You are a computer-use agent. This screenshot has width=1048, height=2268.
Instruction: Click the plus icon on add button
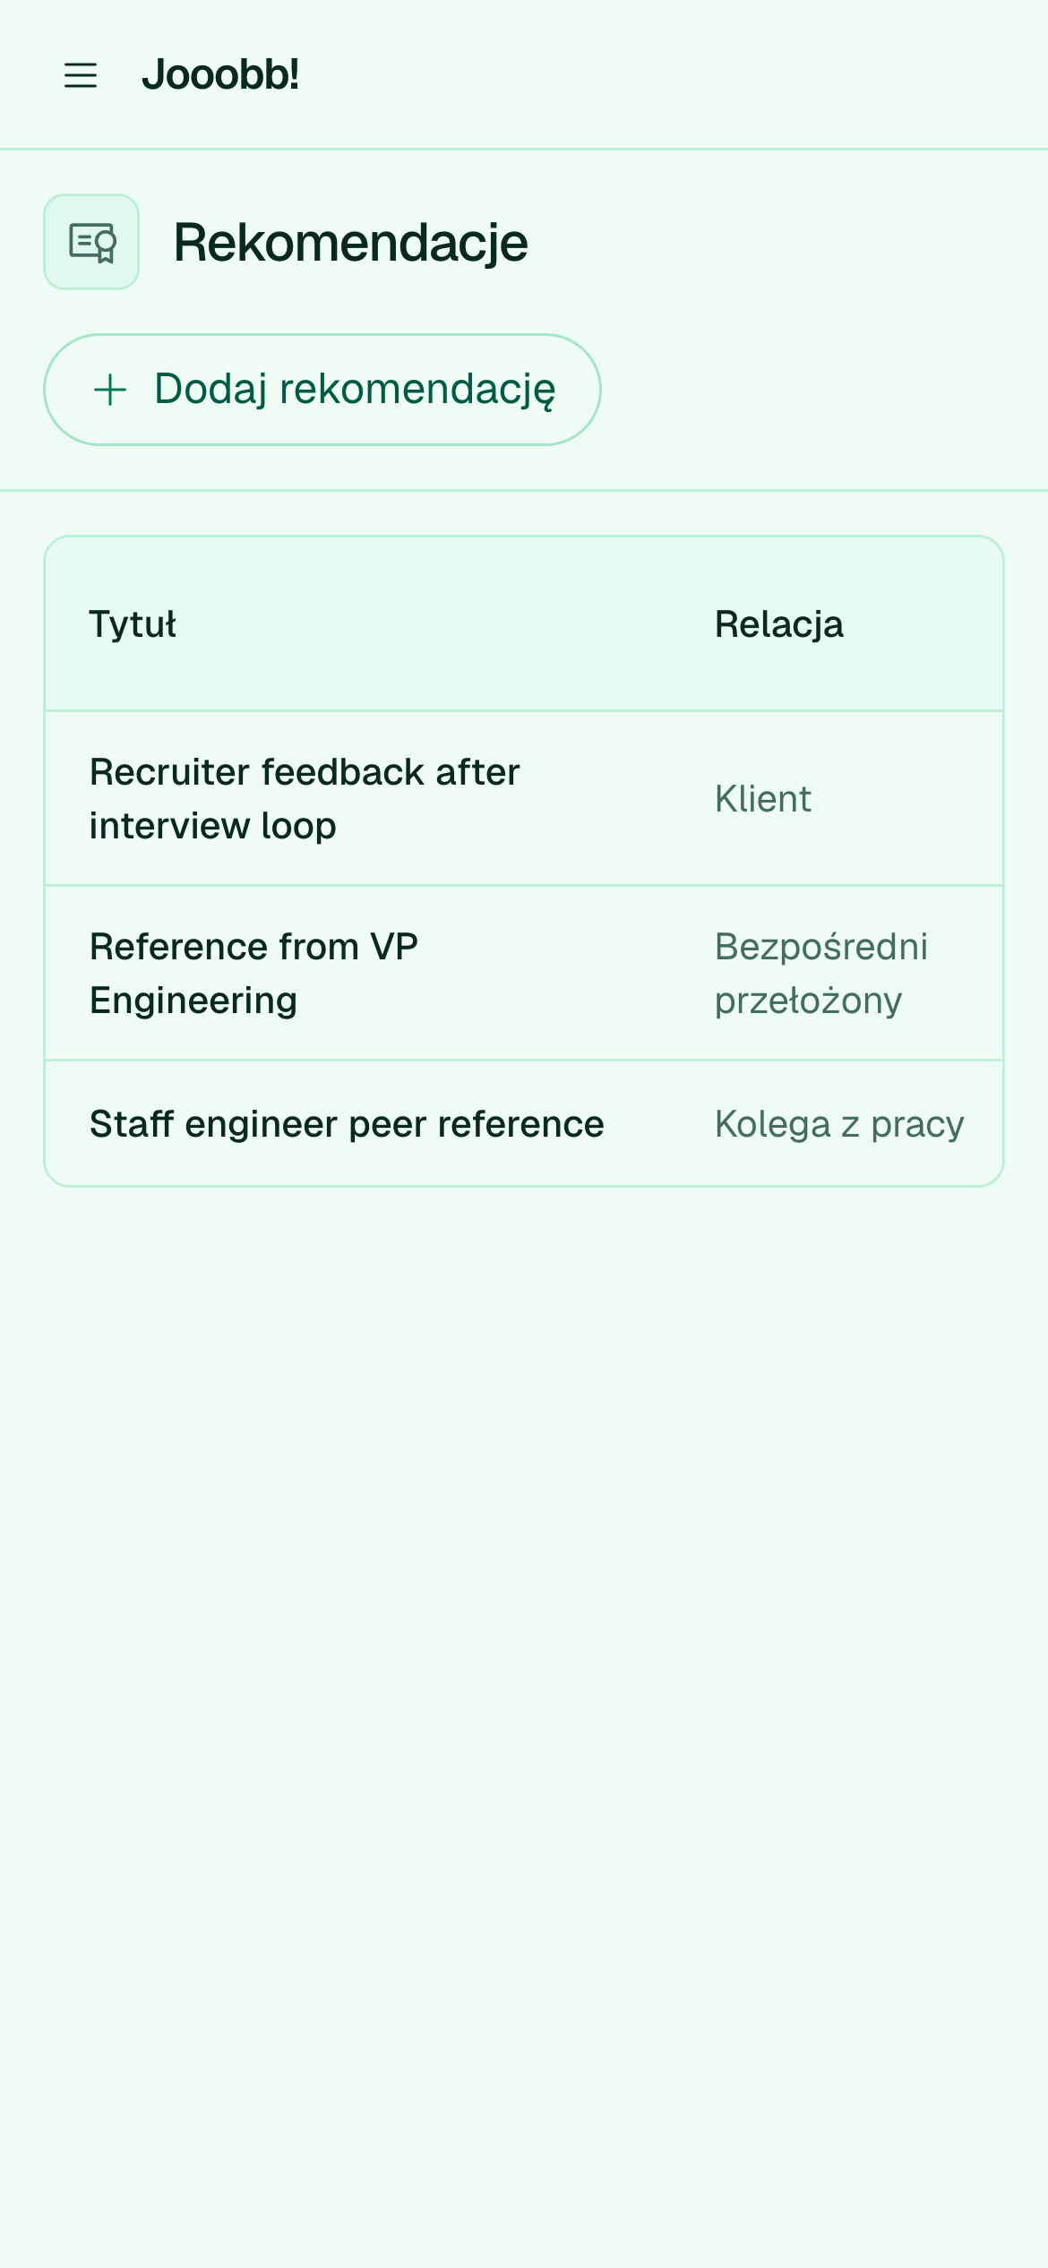110,390
